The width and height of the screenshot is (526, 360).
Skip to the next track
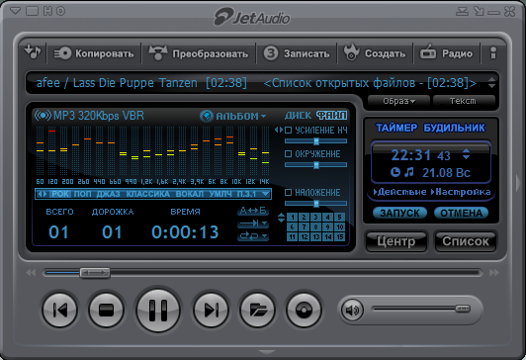tap(211, 310)
